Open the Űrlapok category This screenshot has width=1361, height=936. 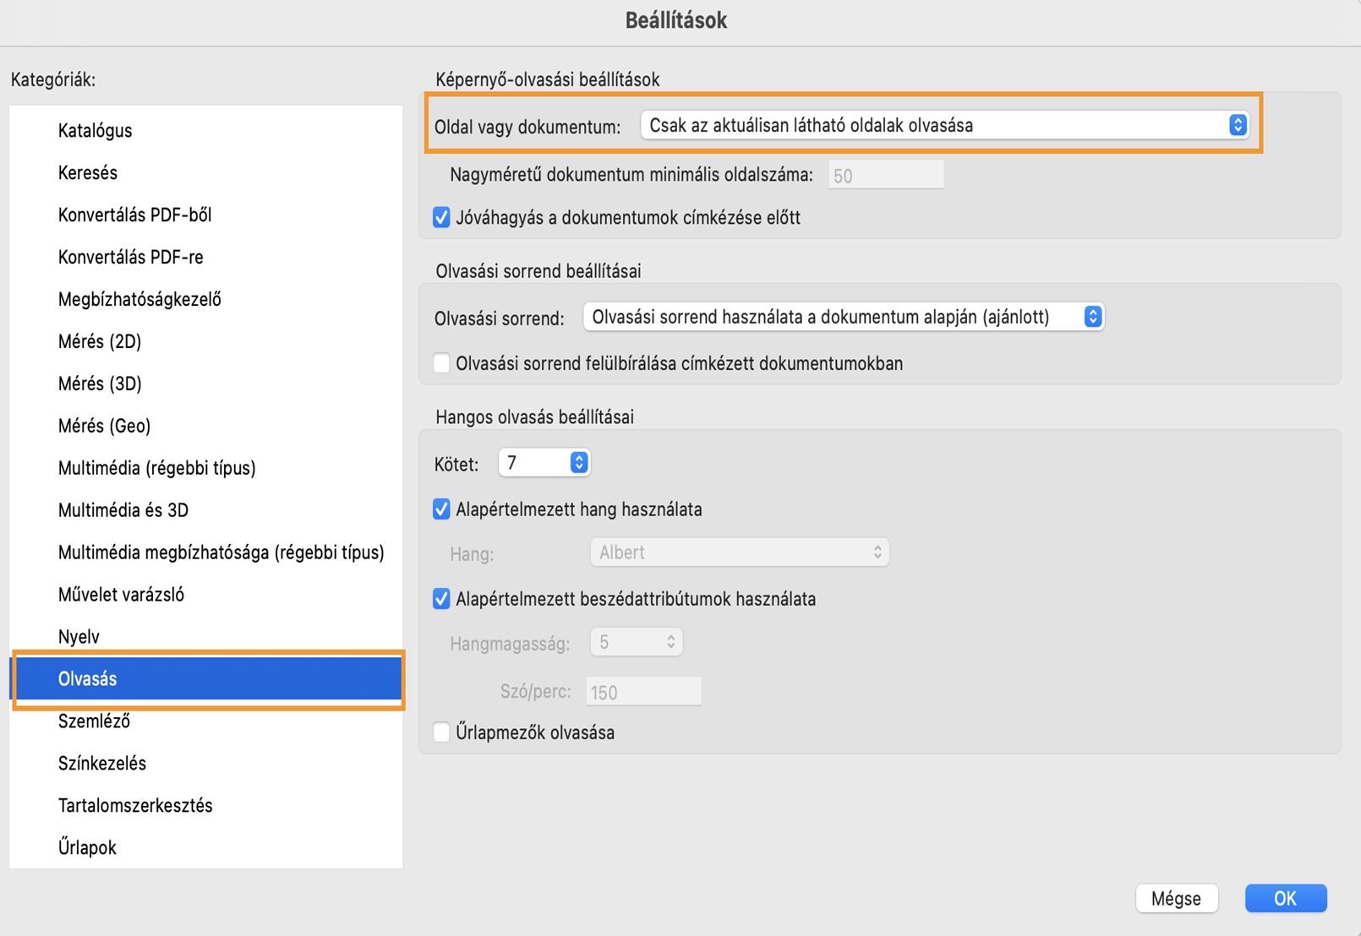point(87,848)
